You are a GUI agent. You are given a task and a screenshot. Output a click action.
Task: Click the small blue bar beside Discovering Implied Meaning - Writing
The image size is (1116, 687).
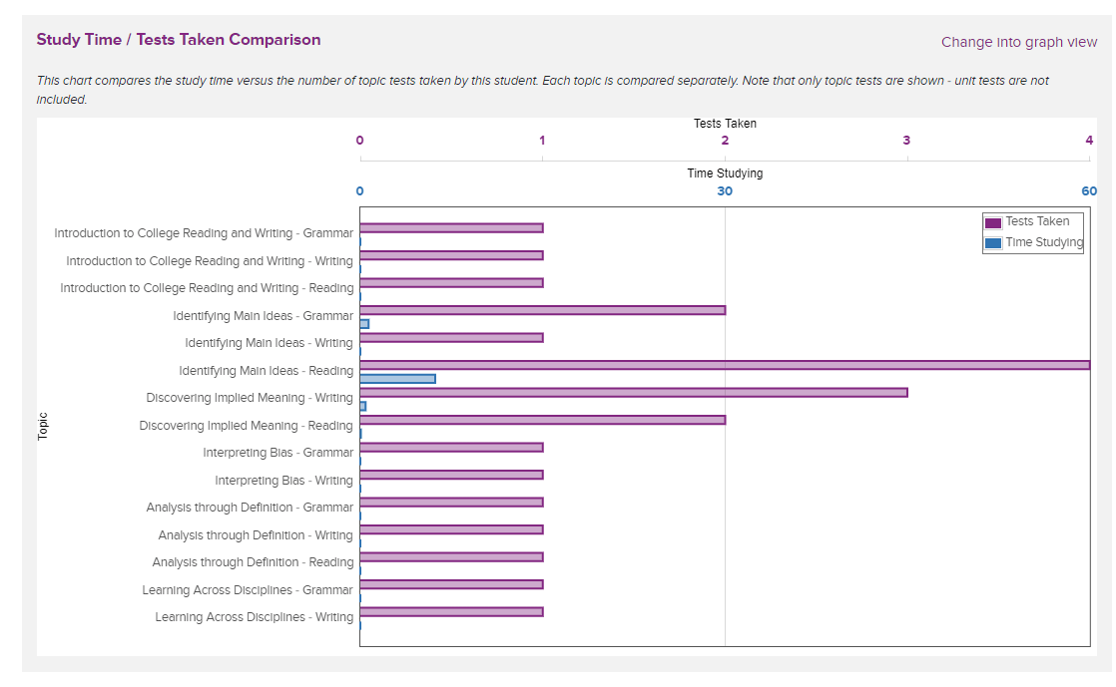coord(362,406)
